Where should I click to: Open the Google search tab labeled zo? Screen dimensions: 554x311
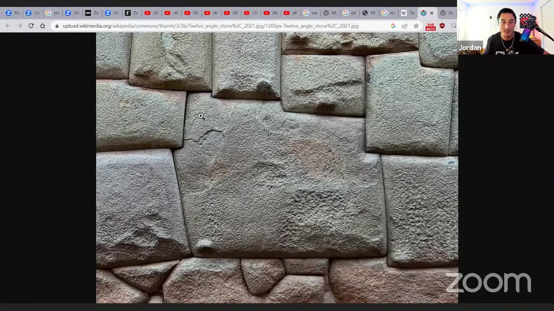click(x=52, y=13)
